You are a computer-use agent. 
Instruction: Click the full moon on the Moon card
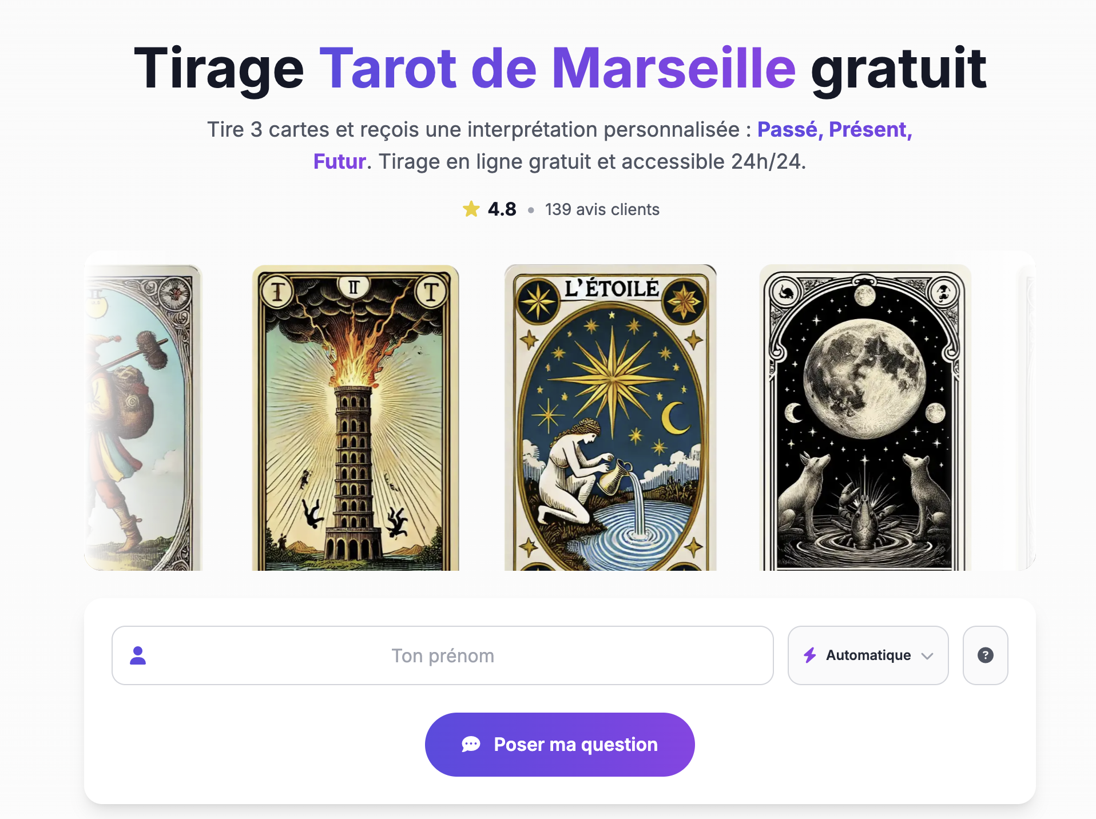[864, 379]
